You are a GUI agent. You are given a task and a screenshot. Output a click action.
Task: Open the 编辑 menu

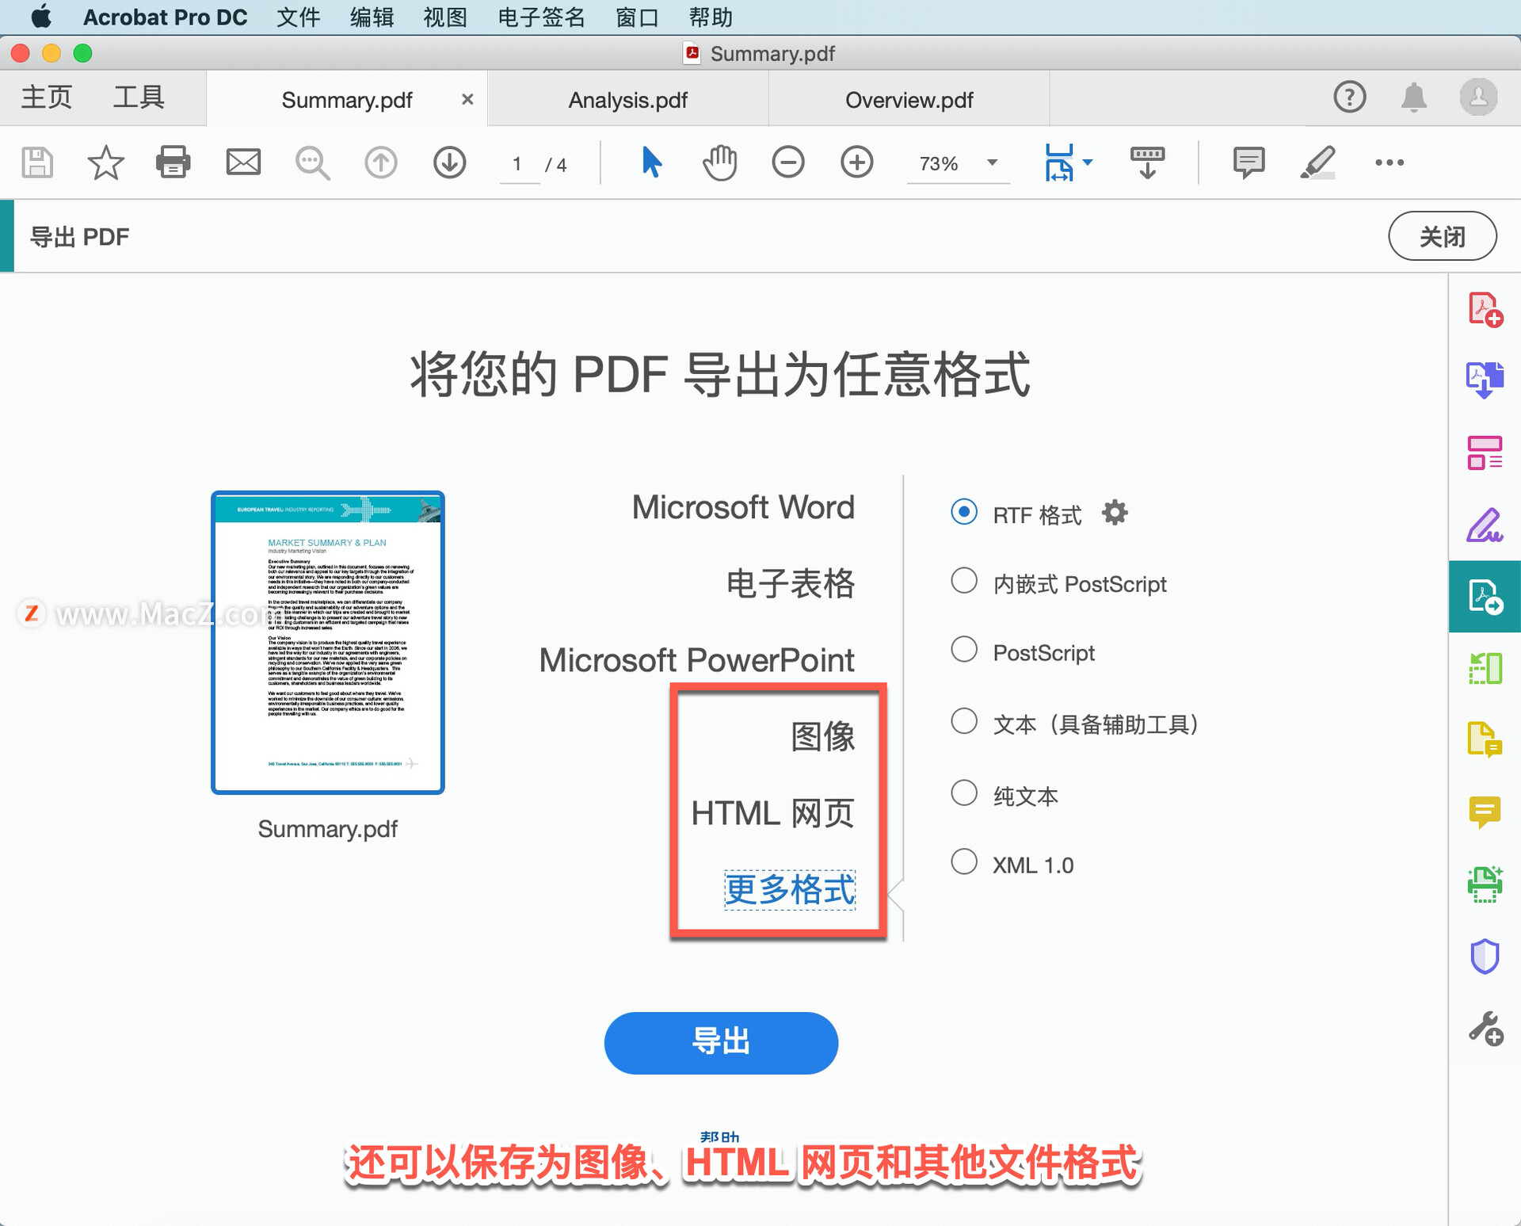(x=372, y=17)
